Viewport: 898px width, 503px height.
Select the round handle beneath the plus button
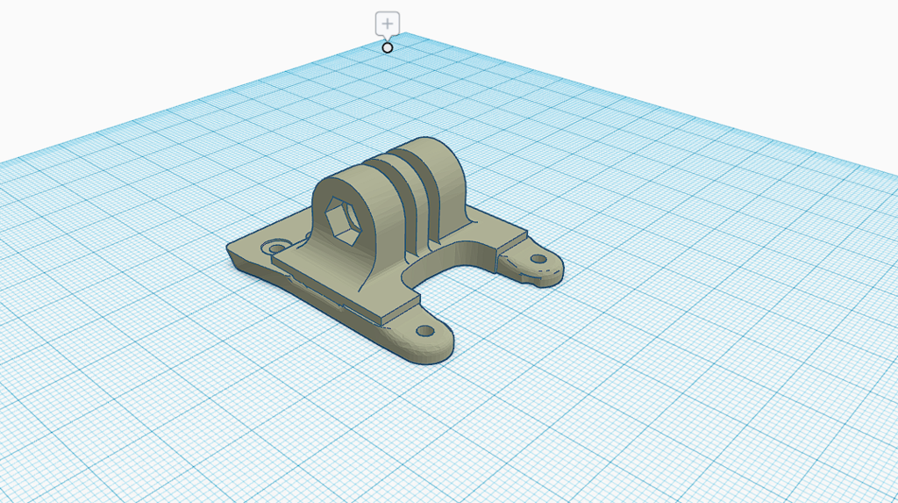coord(388,47)
